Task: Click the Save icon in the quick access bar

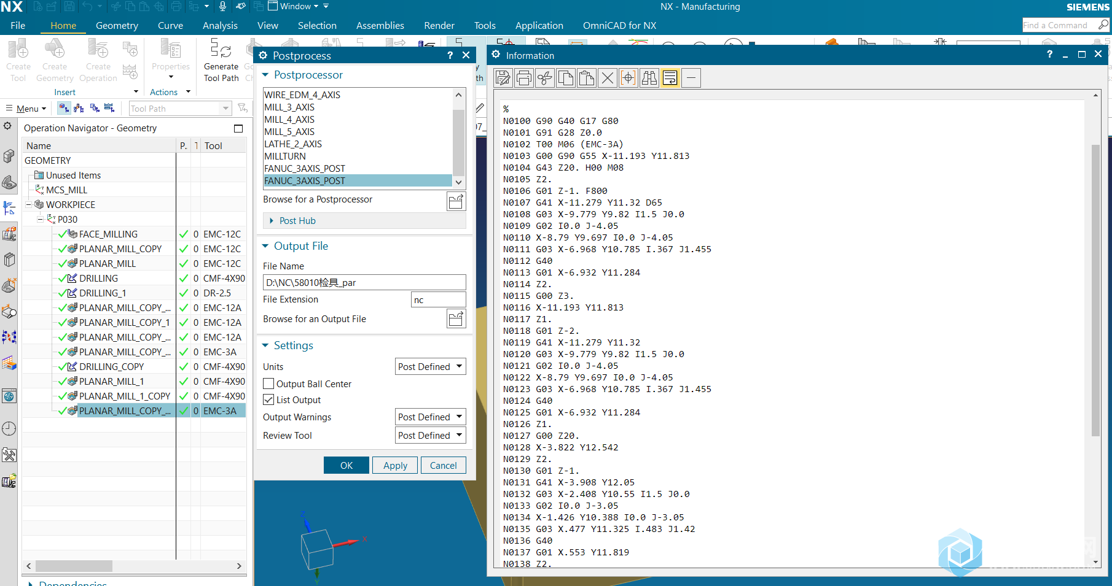Action: (69, 6)
